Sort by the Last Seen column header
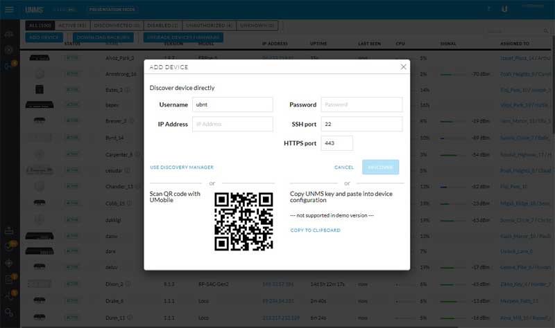The height and width of the screenshot is (328, 555). 370,44
